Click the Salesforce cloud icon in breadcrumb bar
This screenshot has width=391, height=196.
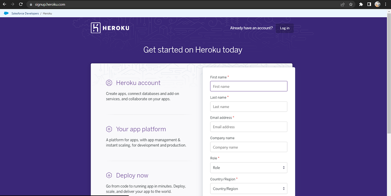pos(6,13)
